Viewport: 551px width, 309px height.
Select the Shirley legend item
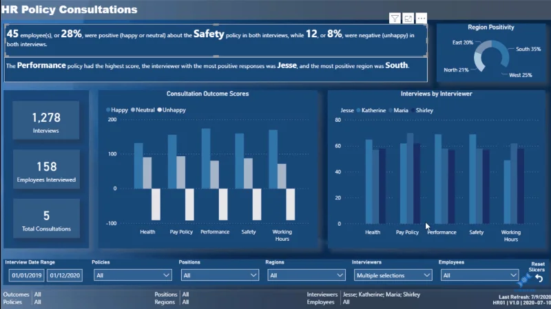point(422,110)
